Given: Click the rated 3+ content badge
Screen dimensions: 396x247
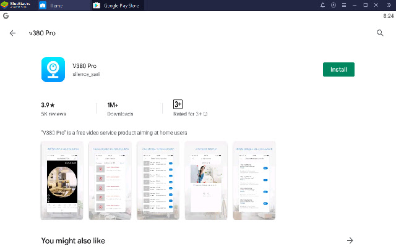Looking at the screenshot, I should tap(178, 104).
